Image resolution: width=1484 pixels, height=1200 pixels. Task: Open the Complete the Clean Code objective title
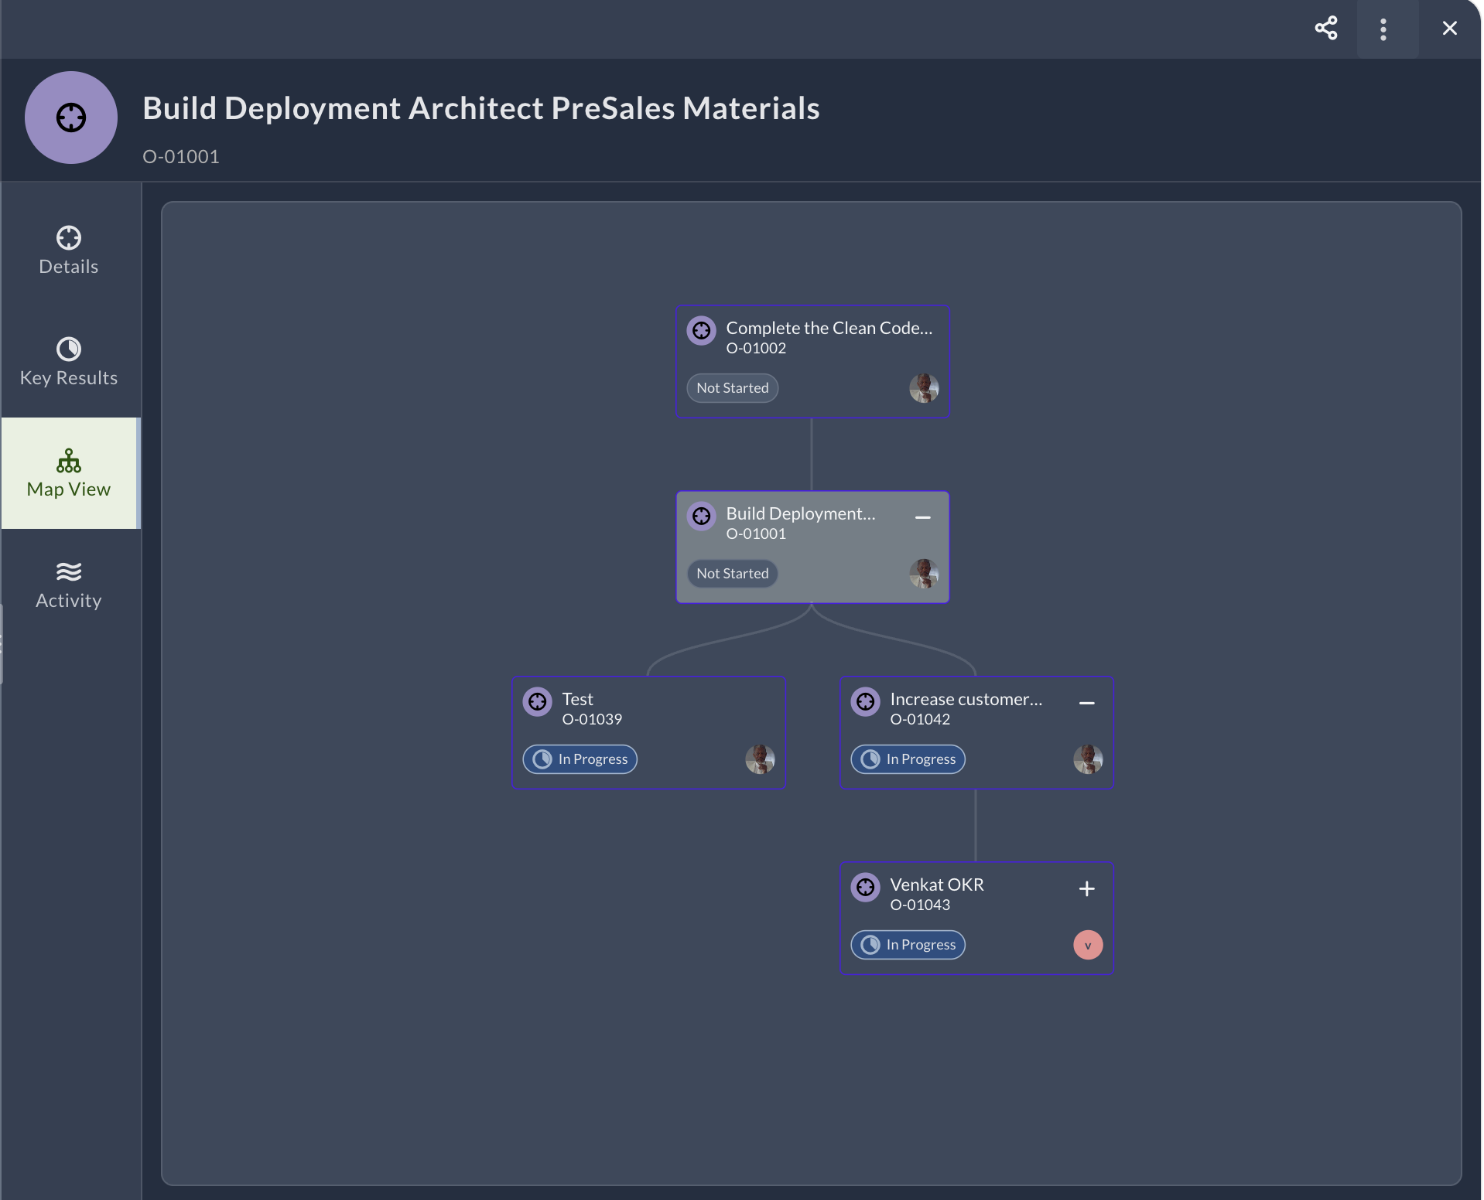point(829,328)
